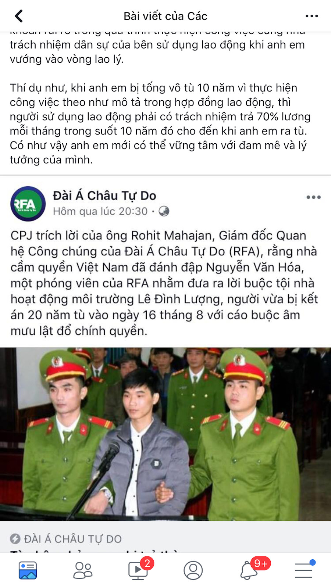Open the hamburger menu tab
Screen dimensions: 331x588
tap(304, 570)
